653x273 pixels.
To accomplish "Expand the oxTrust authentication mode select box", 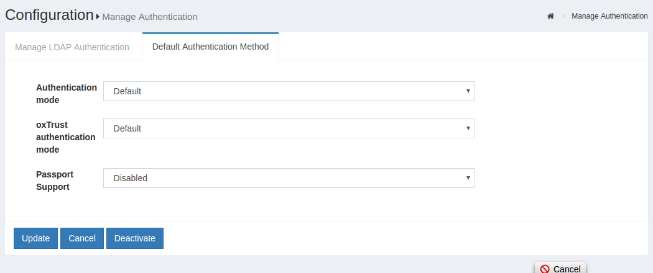I will pyautogui.click(x=289, y=128).
